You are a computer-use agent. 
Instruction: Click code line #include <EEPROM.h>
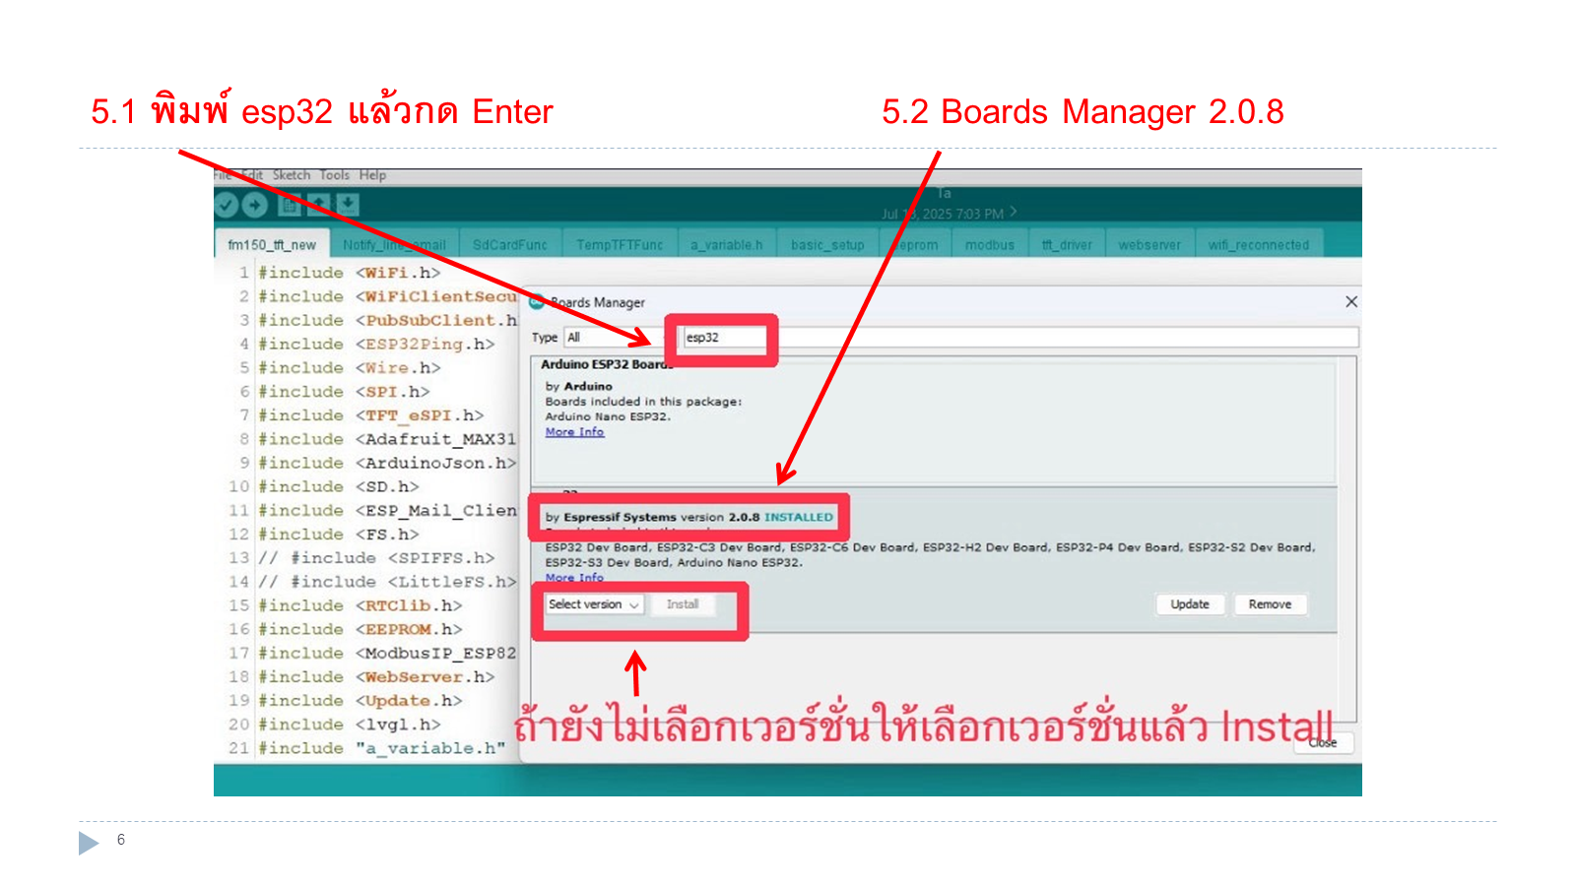(x=360, y=629)
